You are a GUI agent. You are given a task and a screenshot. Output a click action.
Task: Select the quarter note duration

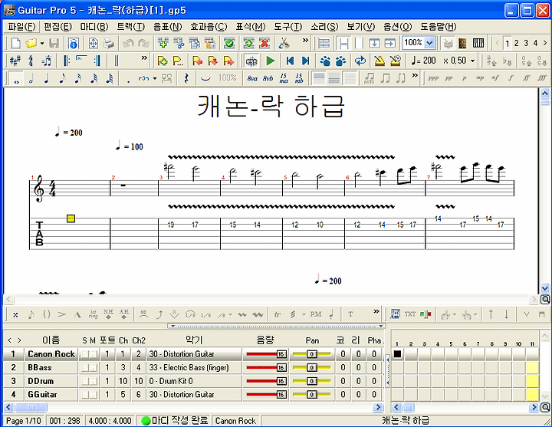(47, 78)
